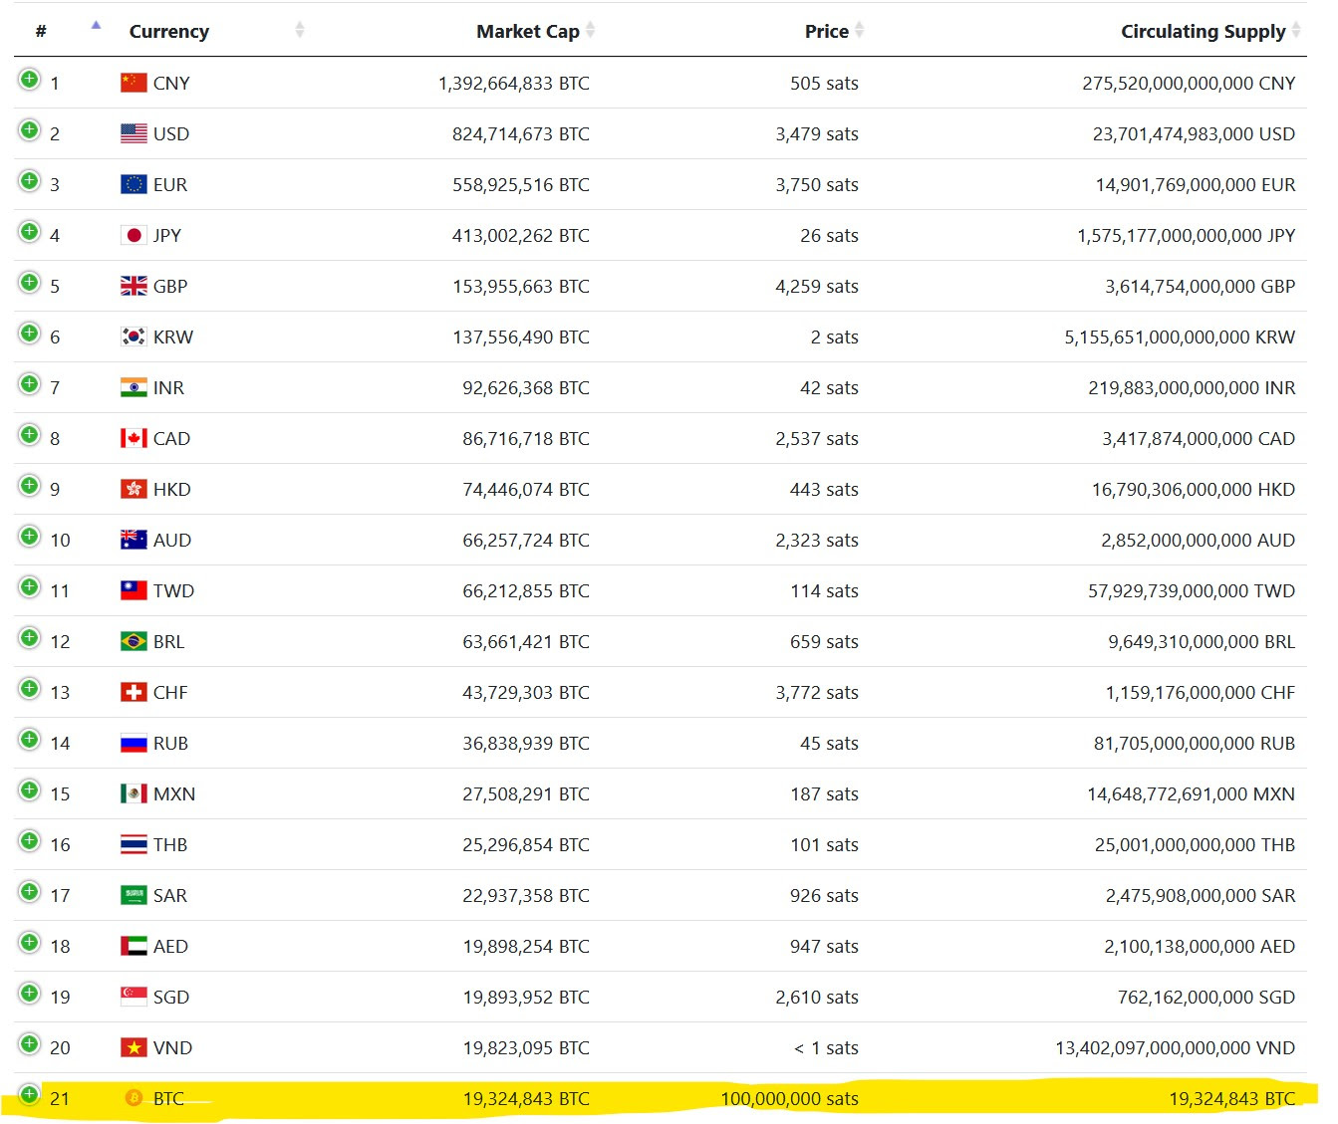Viewport: 1338px width, 1124px height.
Task: Sort table by Currency column header
Action: (169, 31)
